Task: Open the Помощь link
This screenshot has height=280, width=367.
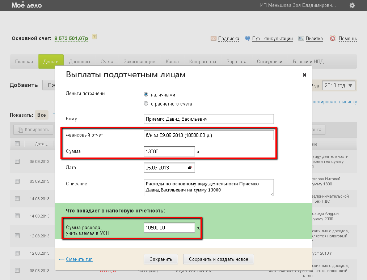Action: tap(348, 38)
